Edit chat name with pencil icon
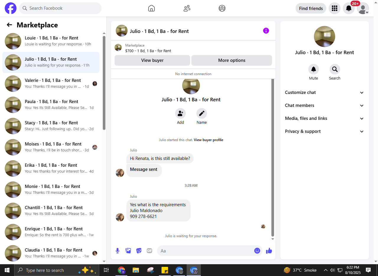Image resolution: width=378 pixels, height=276 pixels. click(x=202, y=113)
